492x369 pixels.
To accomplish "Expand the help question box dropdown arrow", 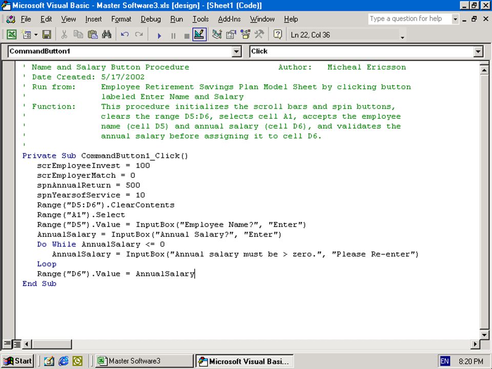I will click(x=455, y=19).
